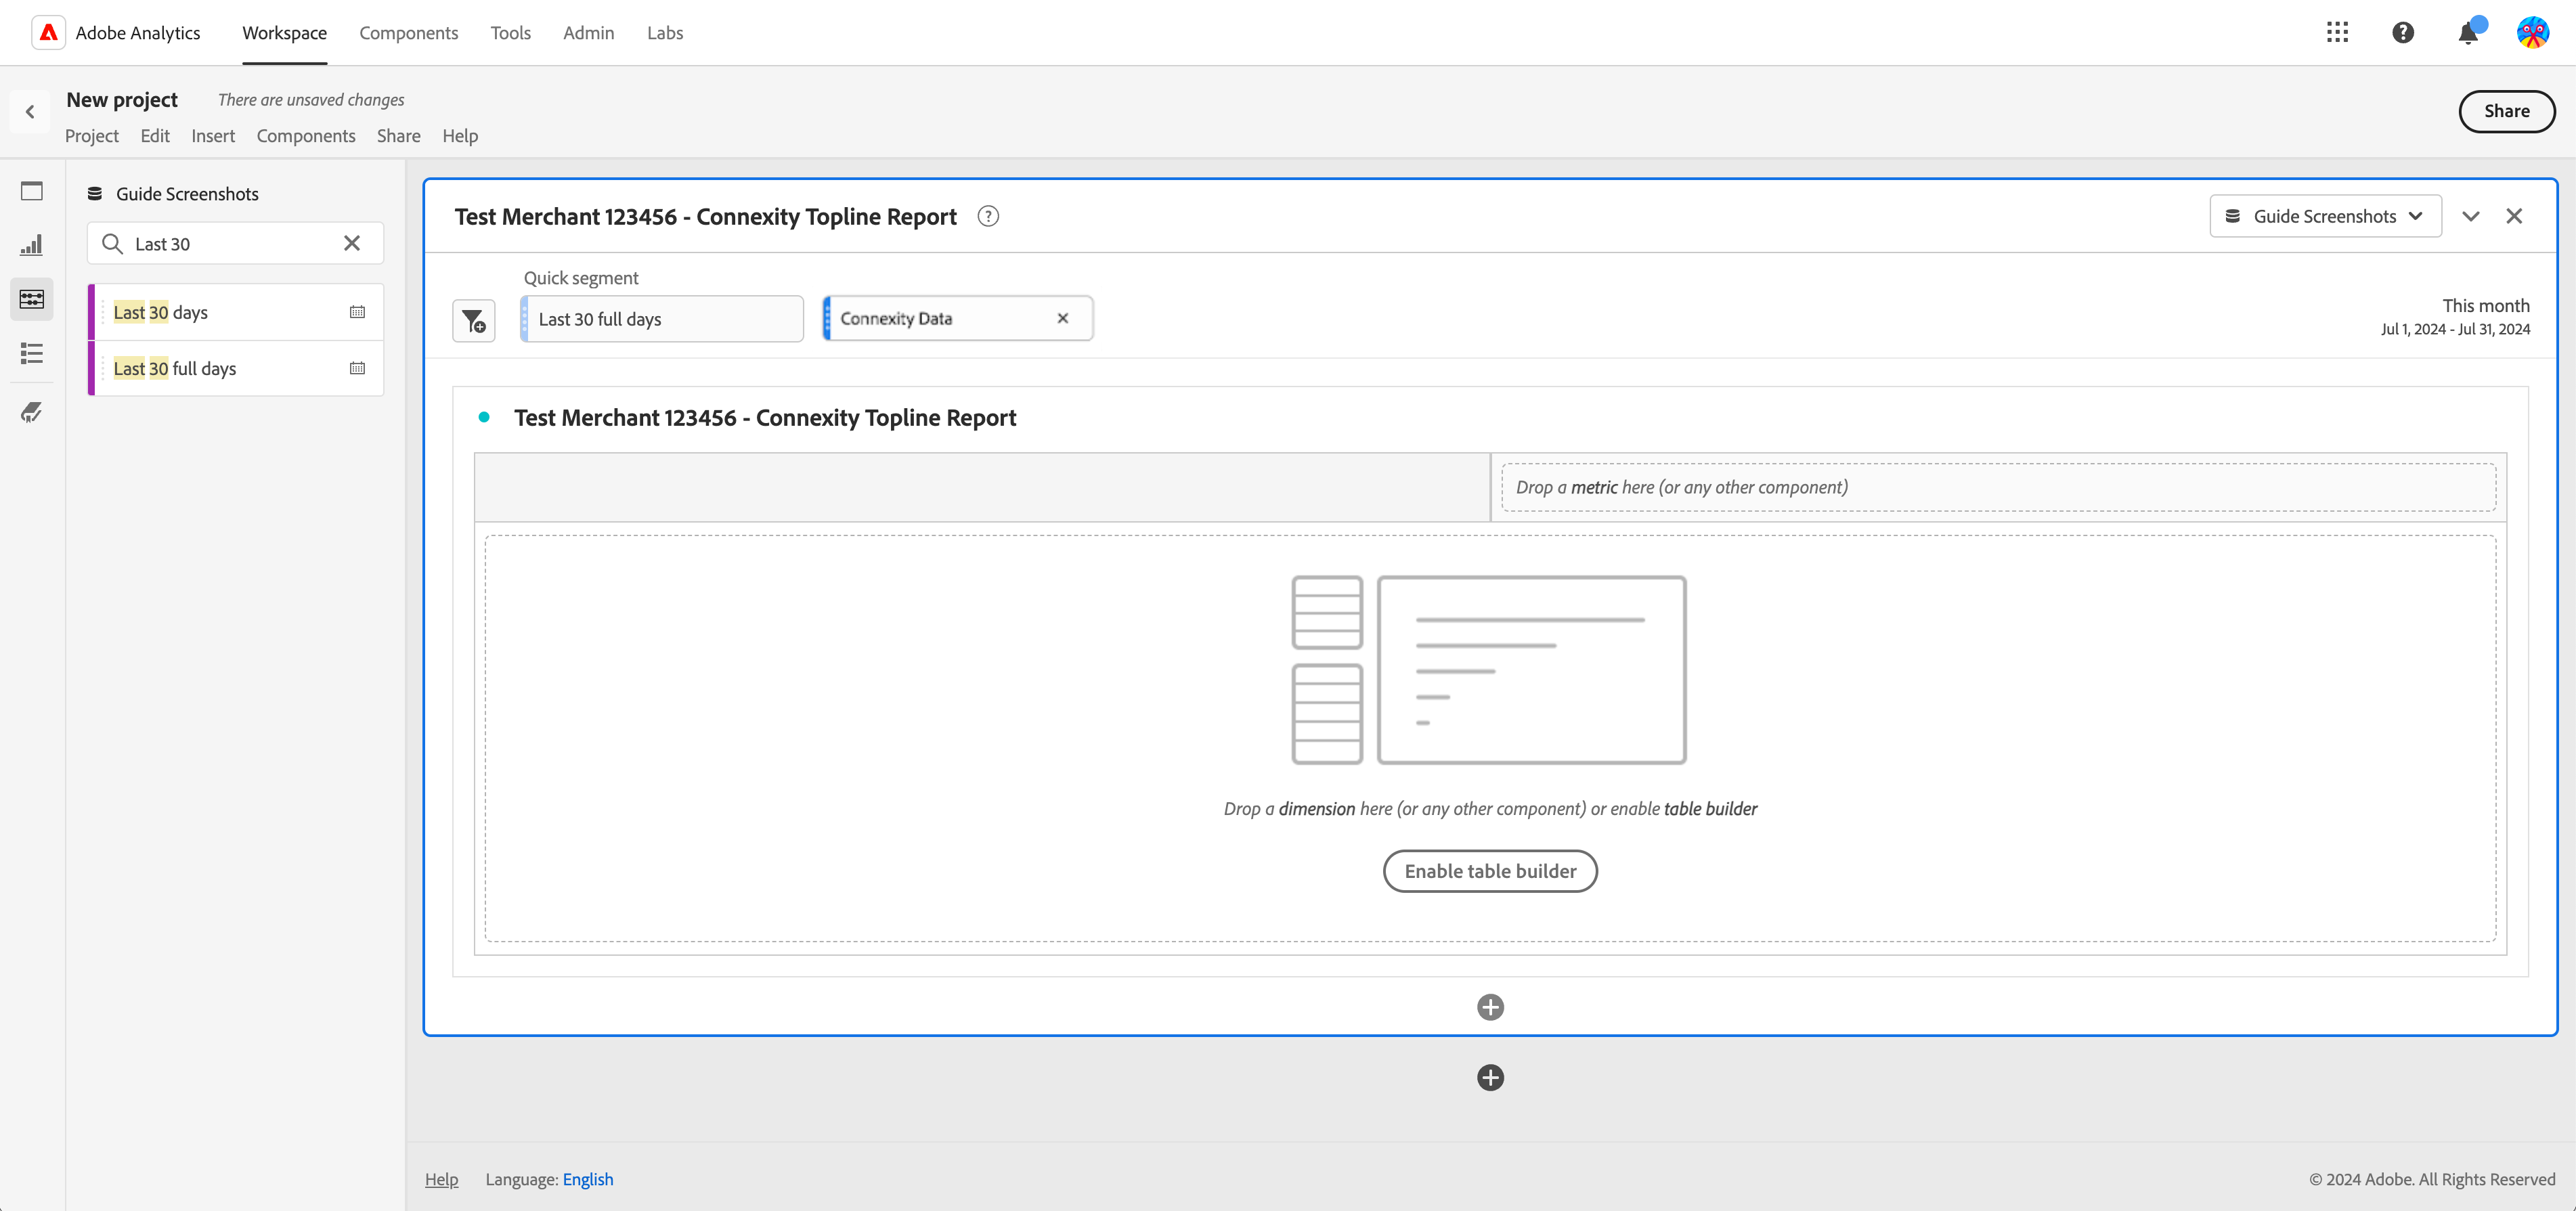Click the Adobe Analytics logo icon

click(48, 32)
